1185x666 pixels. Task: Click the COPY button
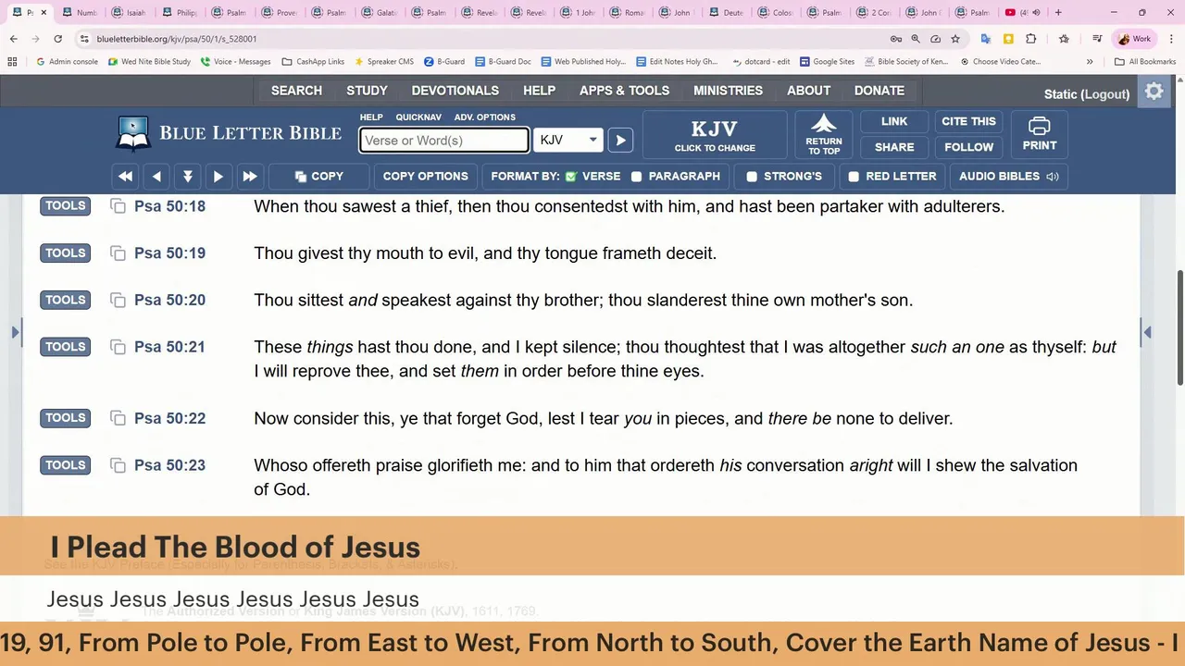coord(318,176)
